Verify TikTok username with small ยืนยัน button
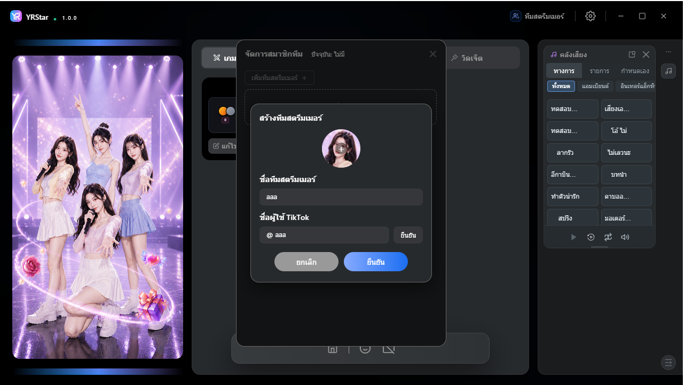 (408, 235)
